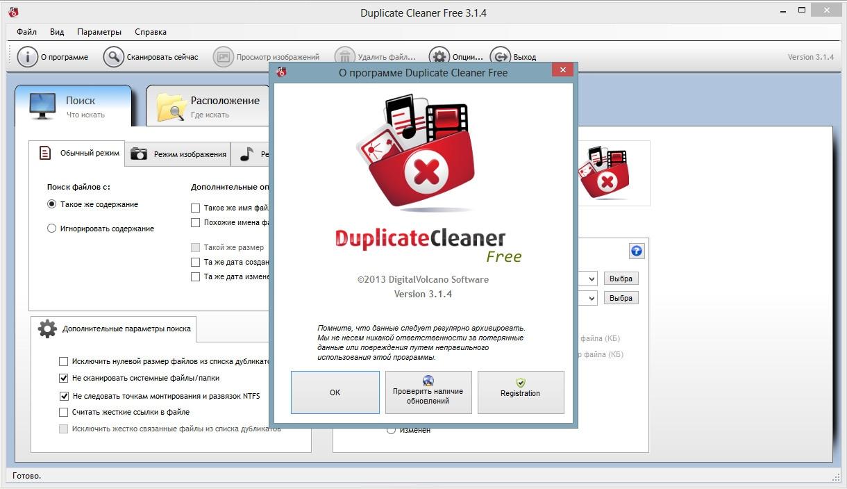Open options via the gear icon

[439, 57]
